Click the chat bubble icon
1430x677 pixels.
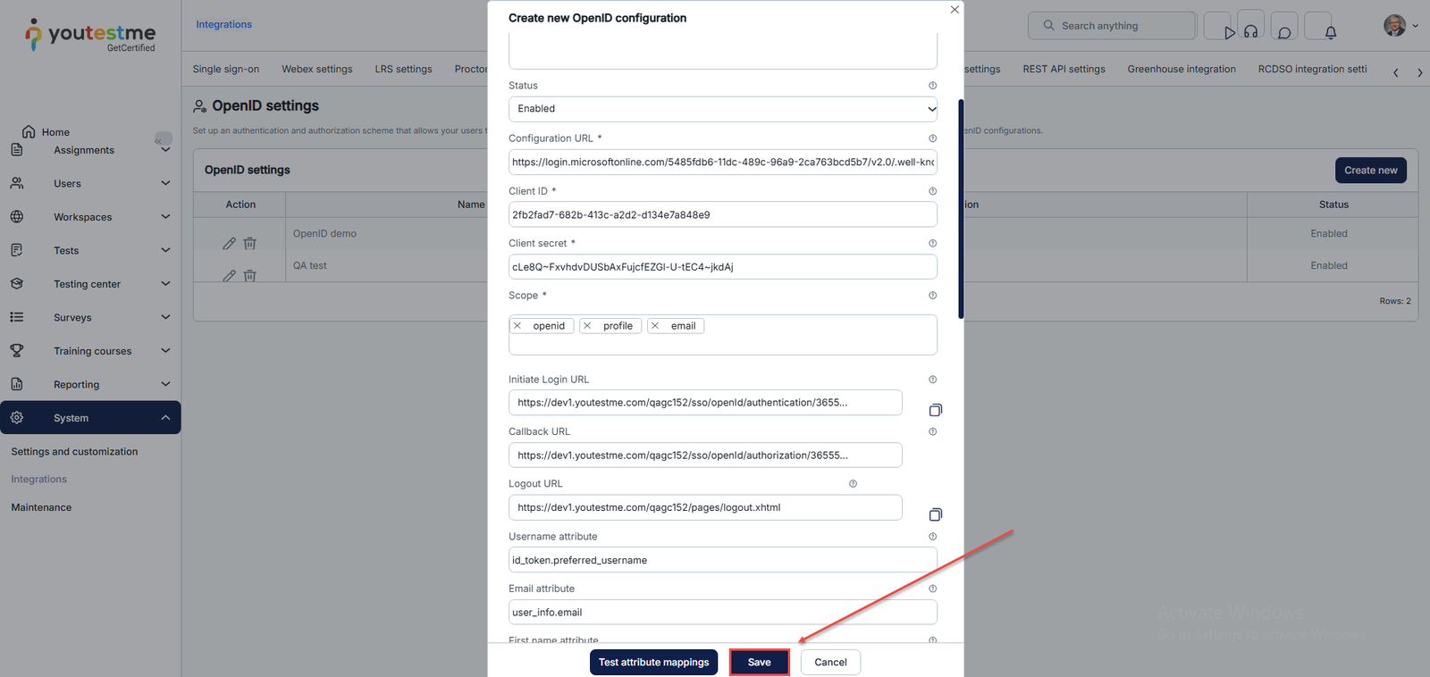pyautogui.click(x=1284, y=32)
